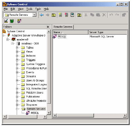Click the Up One Level folder icon
The height and width of the screenshot is (127, 132).
(x=54, y=15)
